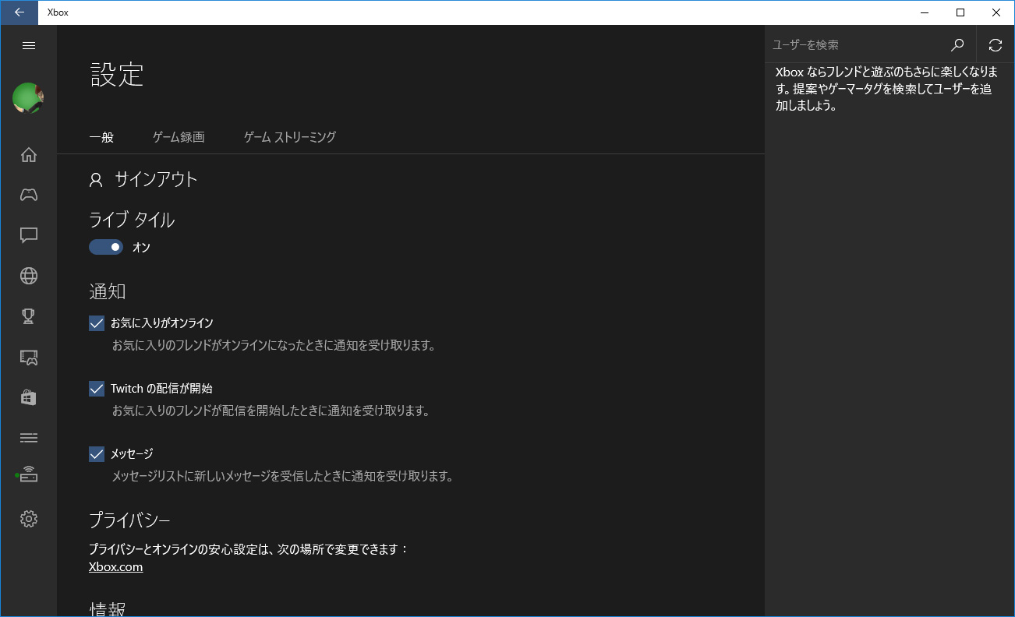Open the Settings gear icon

29,518
